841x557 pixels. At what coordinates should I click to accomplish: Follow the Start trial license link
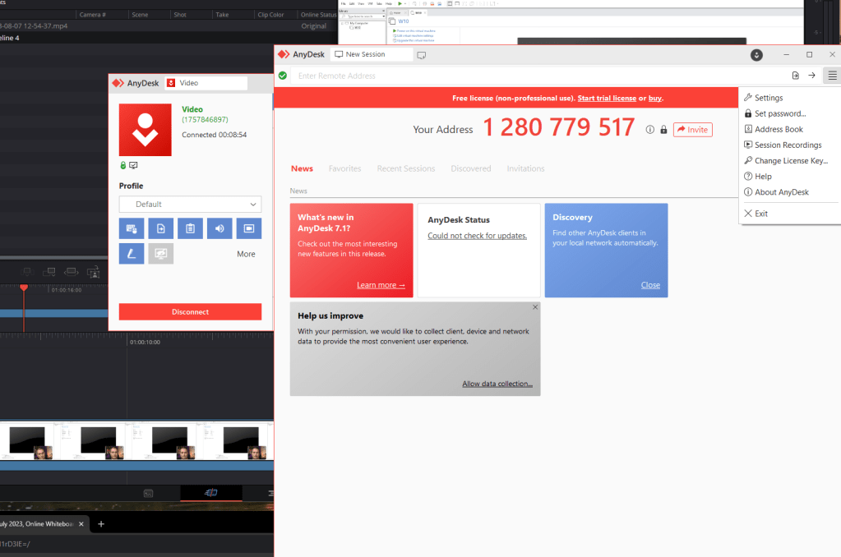click(607, 98)
